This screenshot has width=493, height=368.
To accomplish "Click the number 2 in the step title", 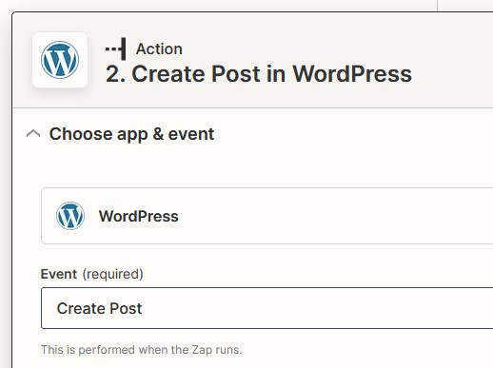I will (x=112, y=74).
